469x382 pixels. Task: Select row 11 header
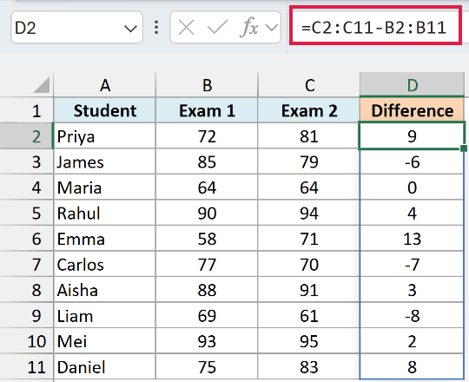27,366
